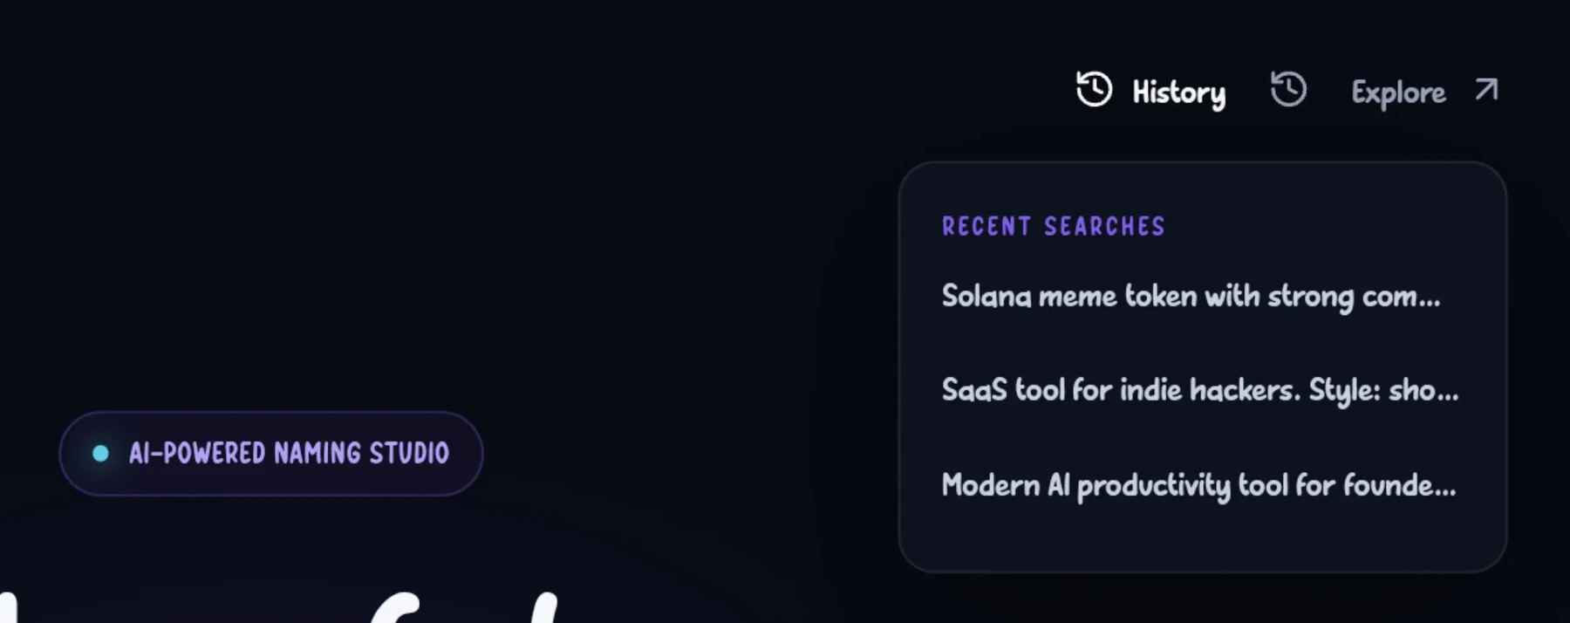The height and width of the screenshot is (623, 1570).
Task: Choose the Modern AI productivity tool search
Action: pos(1198,485)
